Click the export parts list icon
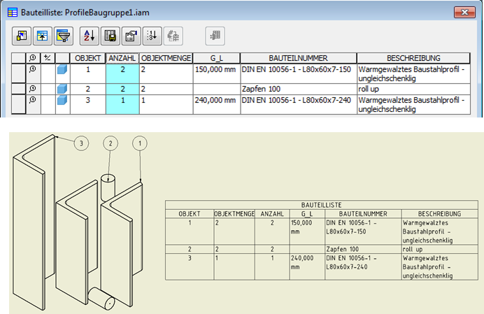Image resolution: width=484 pixels, height=314 pixels. pyautogui.click(x=111, y=36)
